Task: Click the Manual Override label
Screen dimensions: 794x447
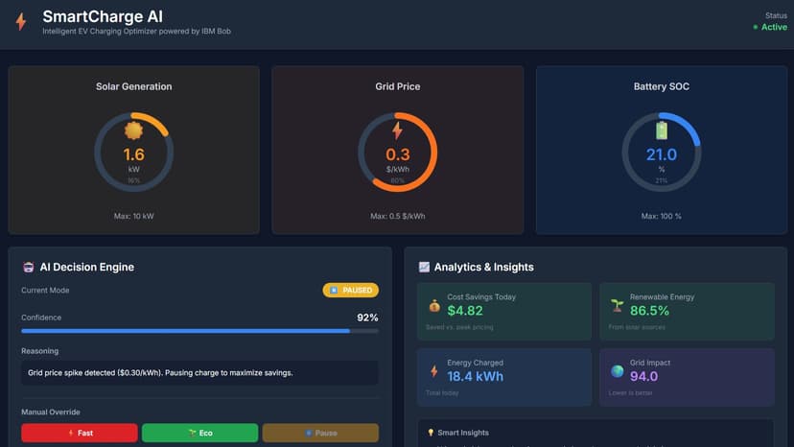Action: pyautogui.click(x=51, y=412)
